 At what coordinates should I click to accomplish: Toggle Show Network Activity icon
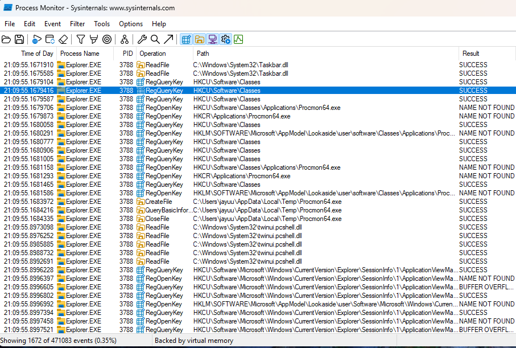point(212,39)
